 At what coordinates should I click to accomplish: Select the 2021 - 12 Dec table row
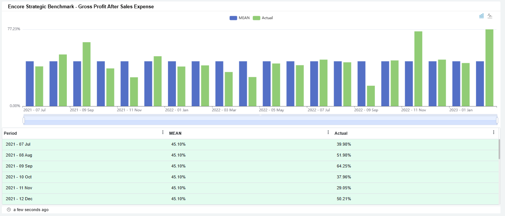coord(19,199)
